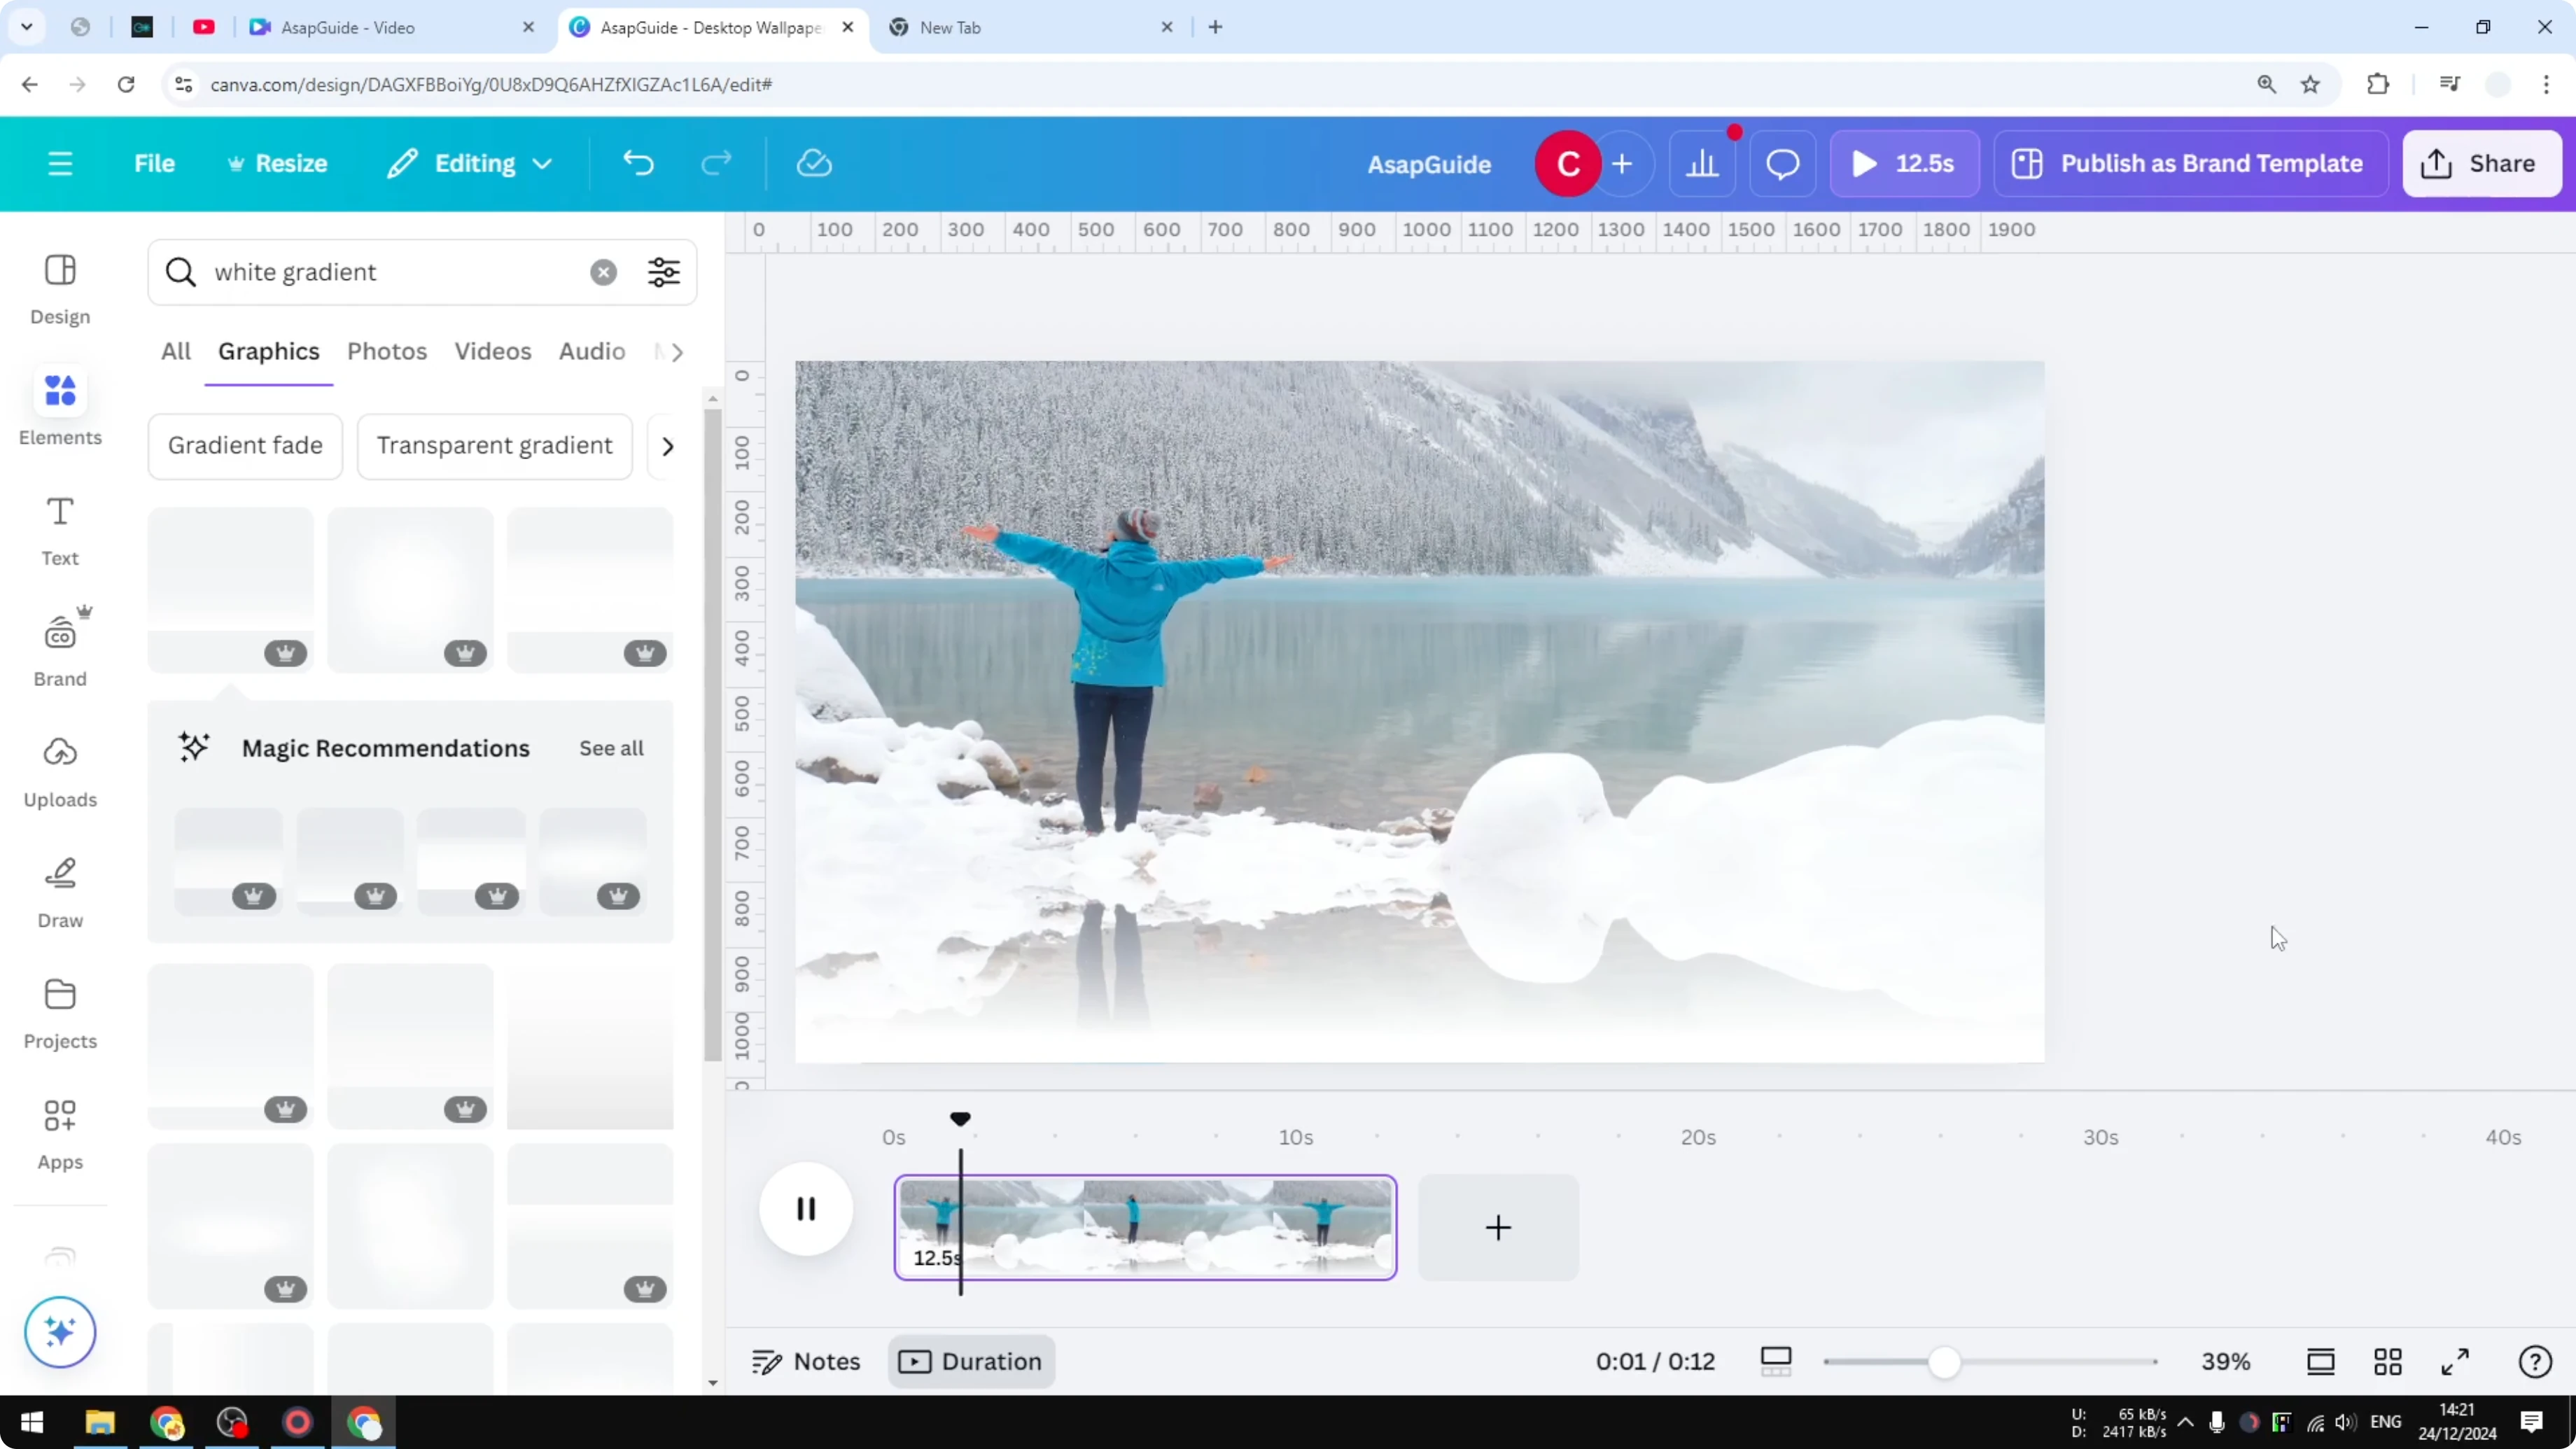Open the Projects panel

[59, 1012]
